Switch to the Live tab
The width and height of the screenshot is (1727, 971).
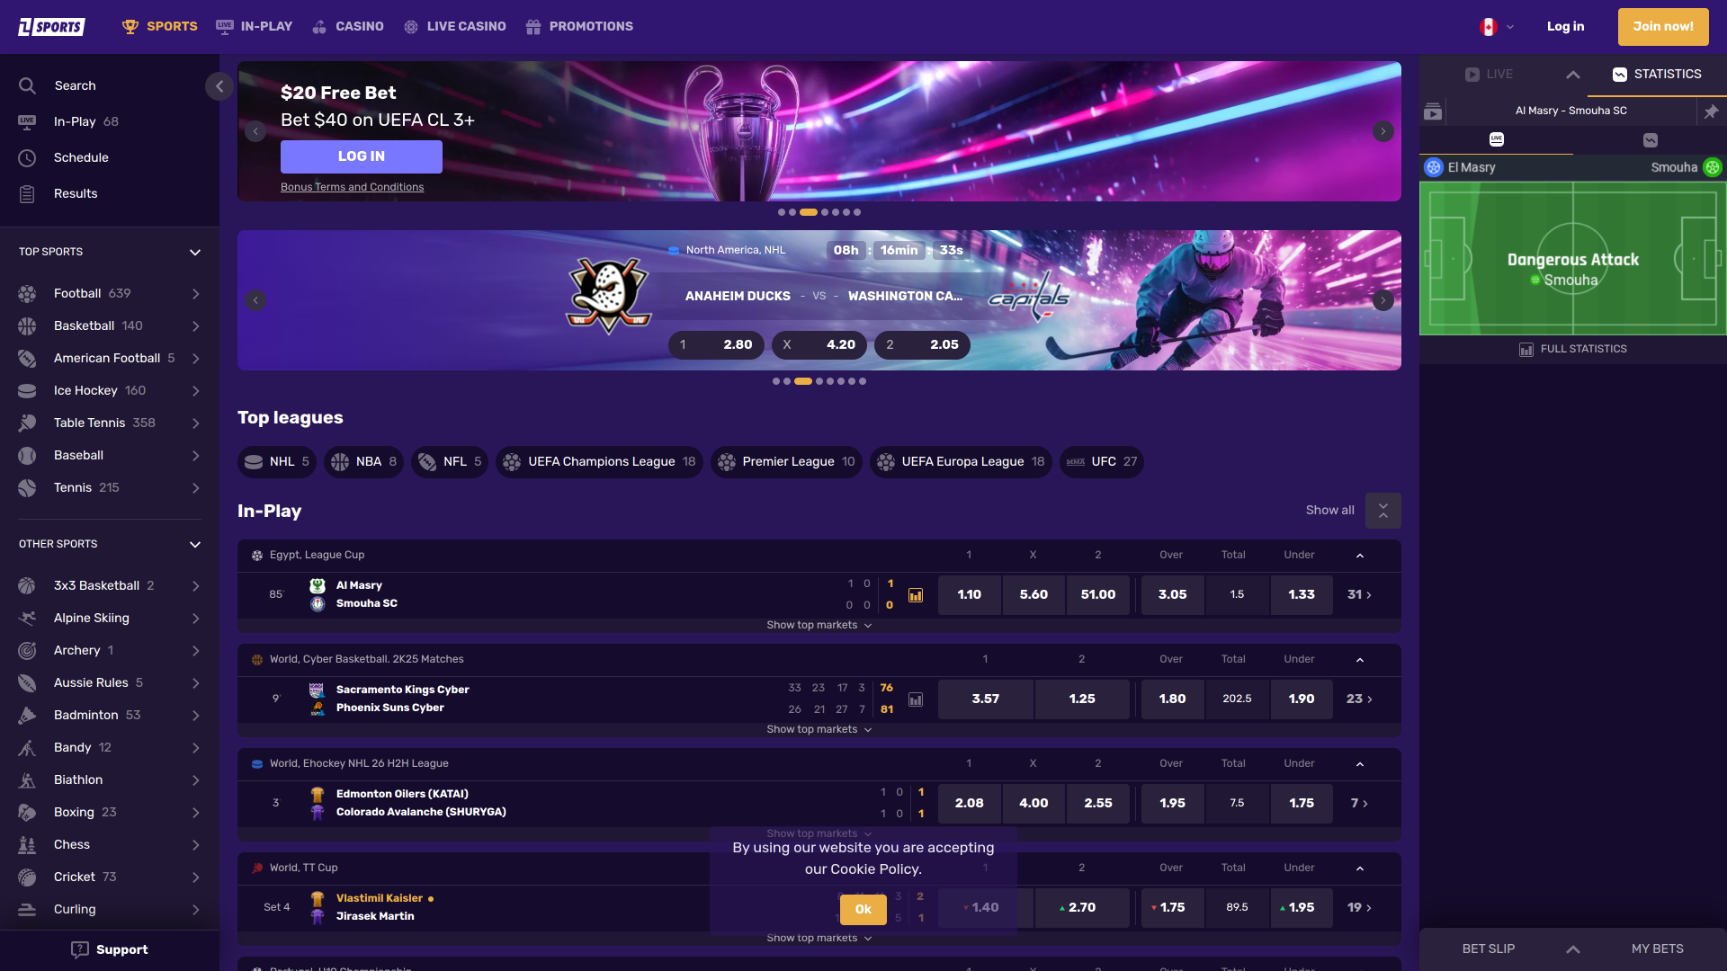pyautogui.click(x=1489, y=75)
